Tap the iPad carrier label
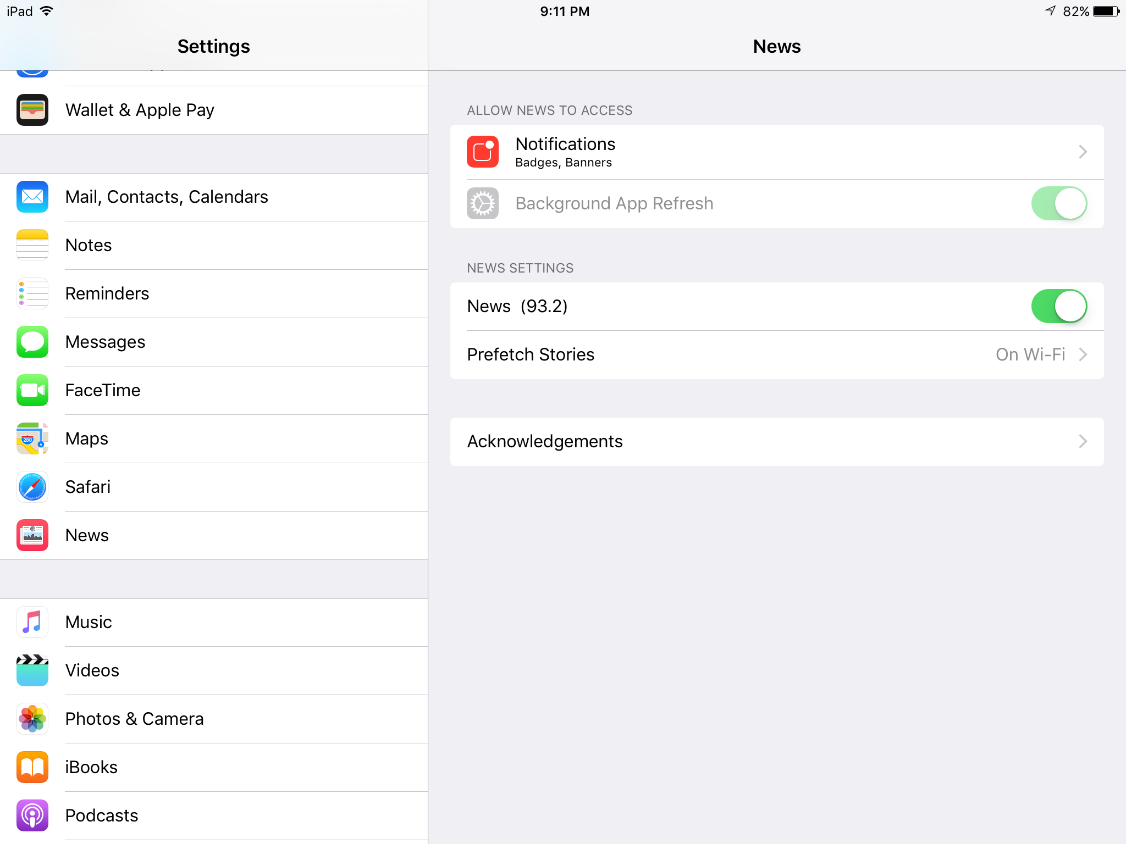Image resolution: width=1126 pixels, height=844 pixels. pyautogui.click(x=20, y=11)
